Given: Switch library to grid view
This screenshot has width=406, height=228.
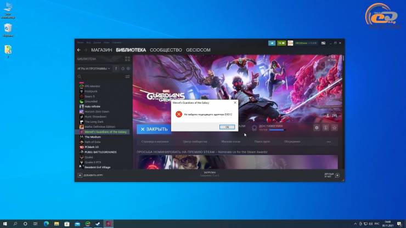Looking at the screenshot, I should [127, 59].
